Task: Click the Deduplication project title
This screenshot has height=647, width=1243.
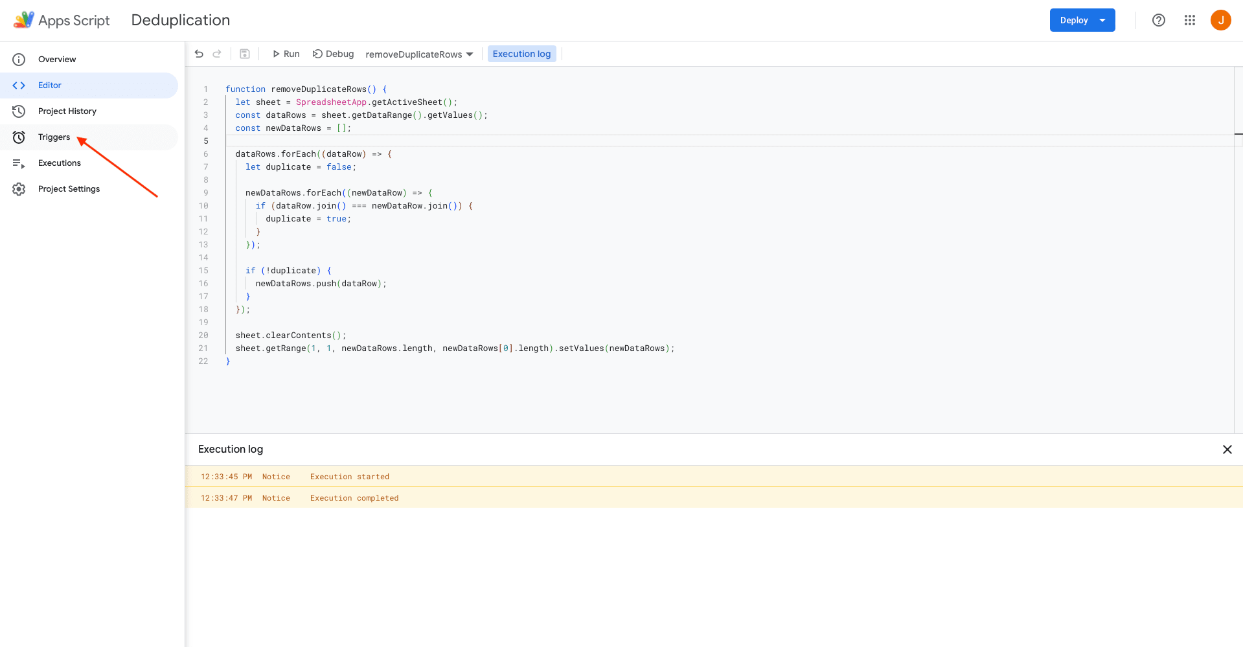Action: point(181,20)
